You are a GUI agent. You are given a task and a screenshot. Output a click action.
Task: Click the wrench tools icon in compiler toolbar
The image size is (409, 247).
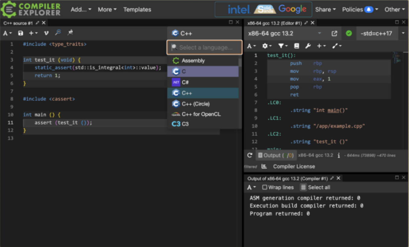308,46
